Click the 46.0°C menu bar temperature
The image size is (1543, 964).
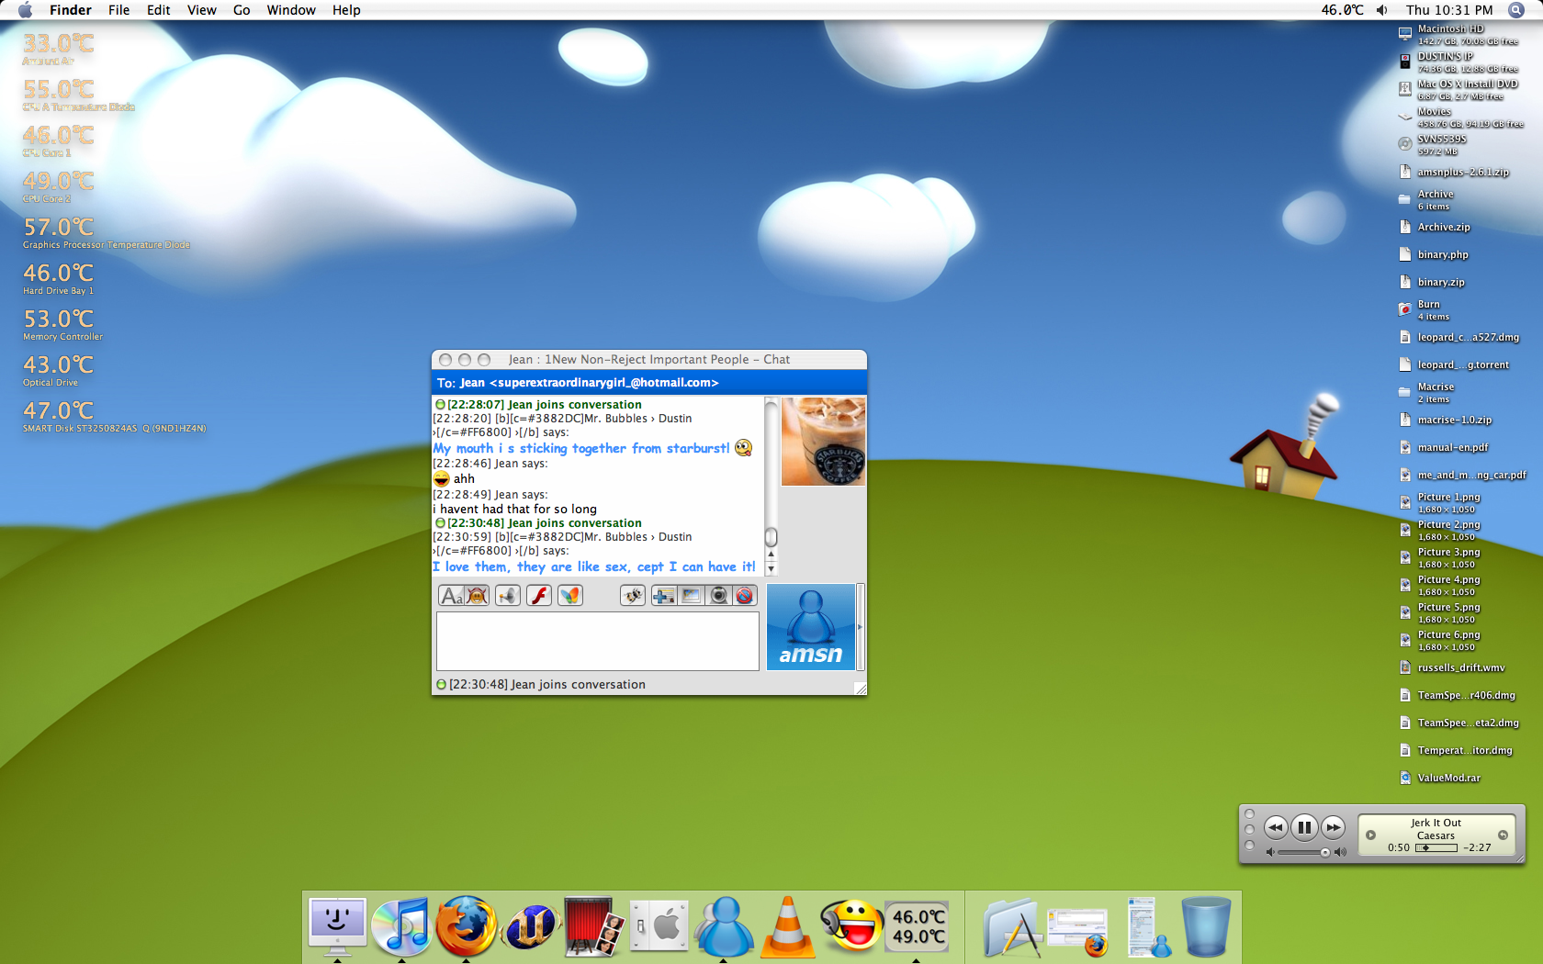[1343, 10]
